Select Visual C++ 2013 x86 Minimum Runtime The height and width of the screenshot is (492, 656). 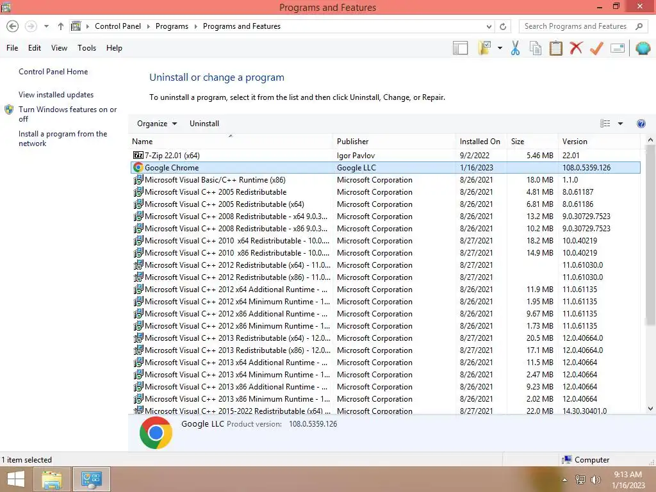pyautogui.click(x=385, y=398)
